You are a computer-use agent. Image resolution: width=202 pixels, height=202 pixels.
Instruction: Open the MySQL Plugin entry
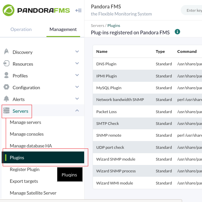[109, 88]
